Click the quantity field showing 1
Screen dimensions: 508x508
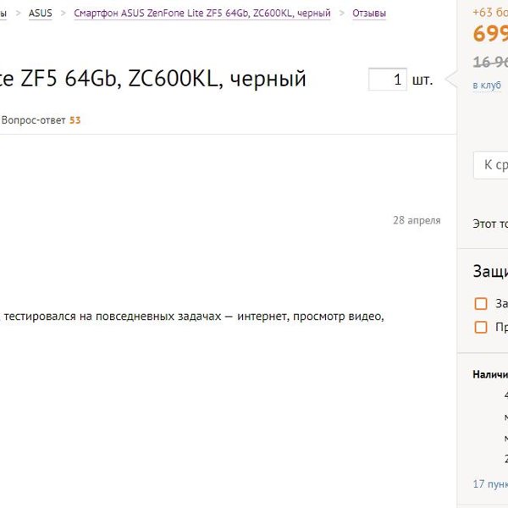pyautogui.click(x=388, y=80)
